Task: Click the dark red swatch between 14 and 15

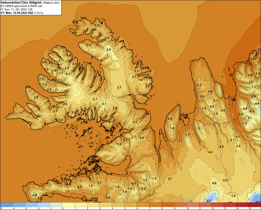Action: click(242, 205)
